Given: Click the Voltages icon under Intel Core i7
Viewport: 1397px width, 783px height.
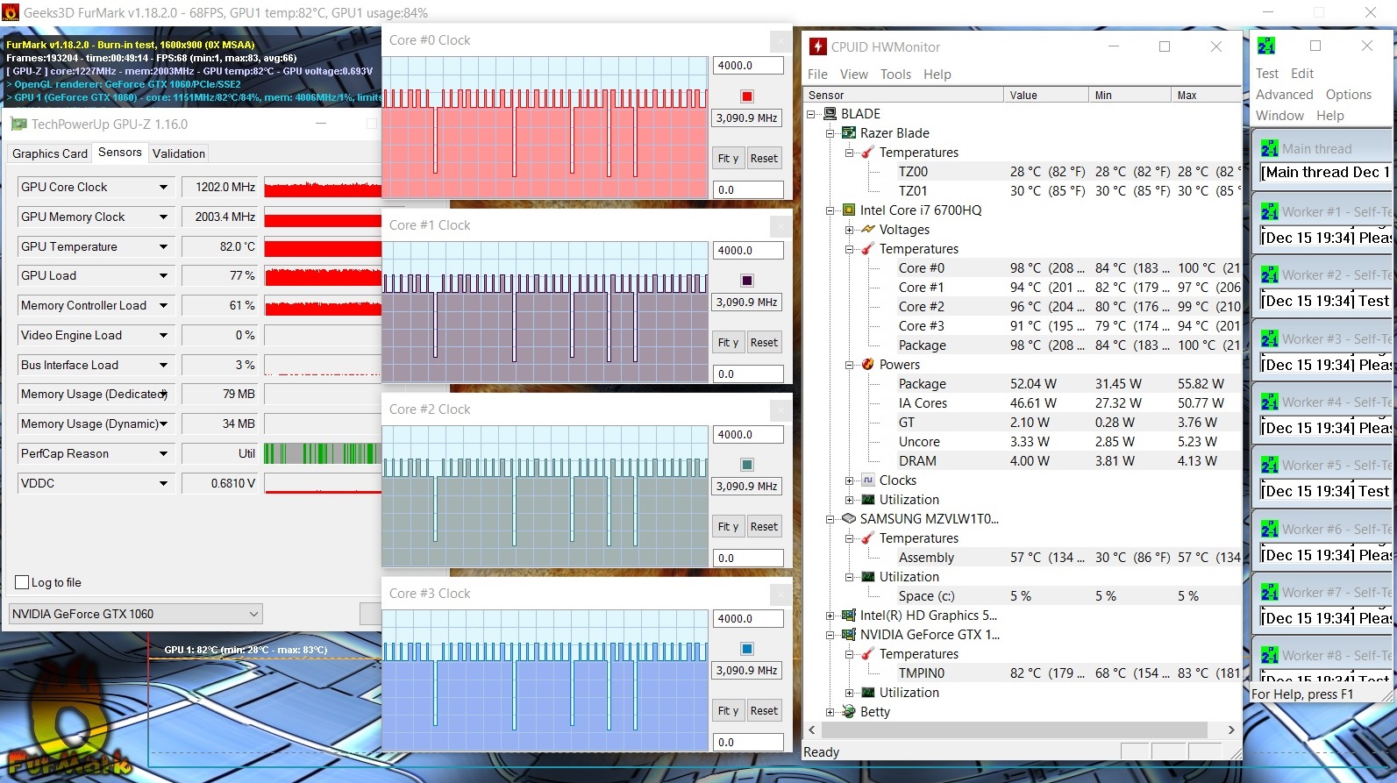Looking at the screenshot, I should (x=868, y=230).
